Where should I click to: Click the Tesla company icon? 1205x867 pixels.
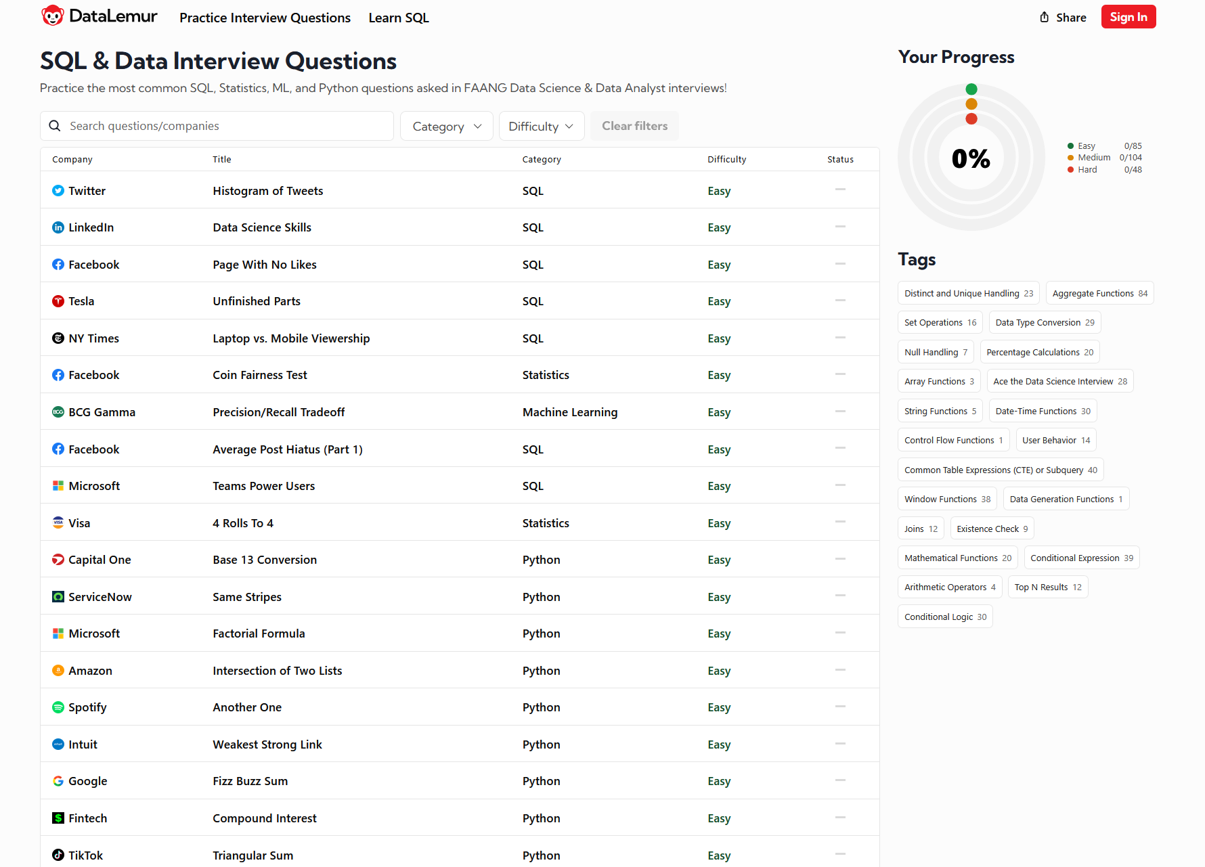[x=58, y=301]
